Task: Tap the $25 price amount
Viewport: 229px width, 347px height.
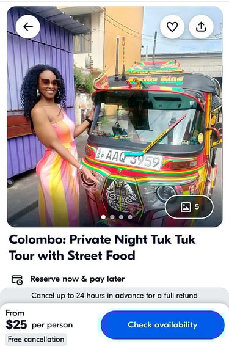Action: (16, 324)
